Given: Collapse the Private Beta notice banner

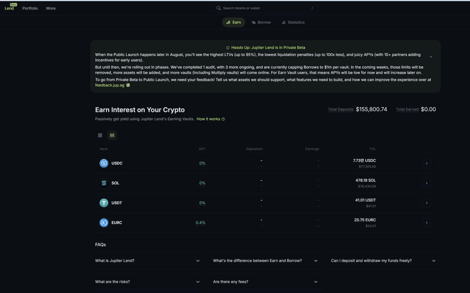Looking at the screenshot, I should point(431,57).
